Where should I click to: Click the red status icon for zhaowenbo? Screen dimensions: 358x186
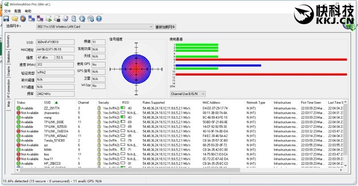pos(18,113)
